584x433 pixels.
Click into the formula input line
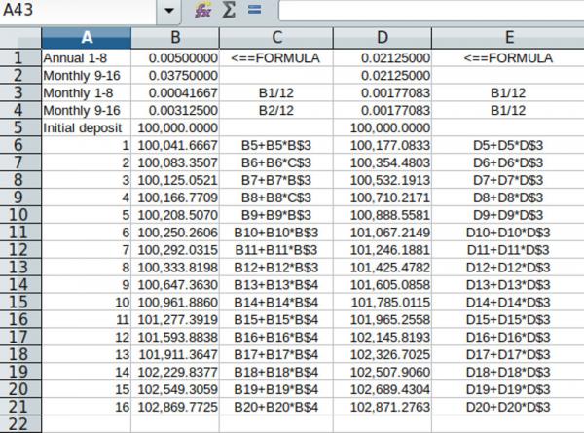(x=428, y=12)
